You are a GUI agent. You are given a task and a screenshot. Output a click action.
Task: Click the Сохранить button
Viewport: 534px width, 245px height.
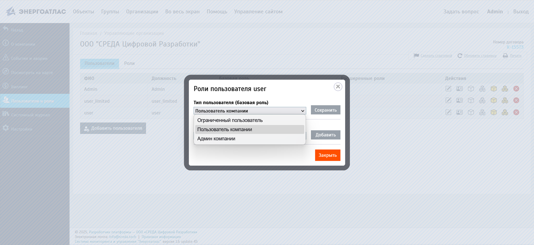click(x=325, y=110)
